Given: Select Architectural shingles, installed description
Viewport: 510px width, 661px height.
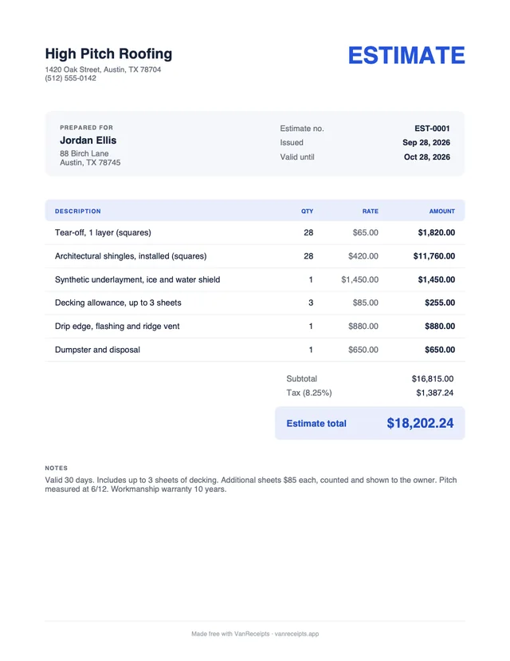Looking at the screenshot, I should click(131, 256).
